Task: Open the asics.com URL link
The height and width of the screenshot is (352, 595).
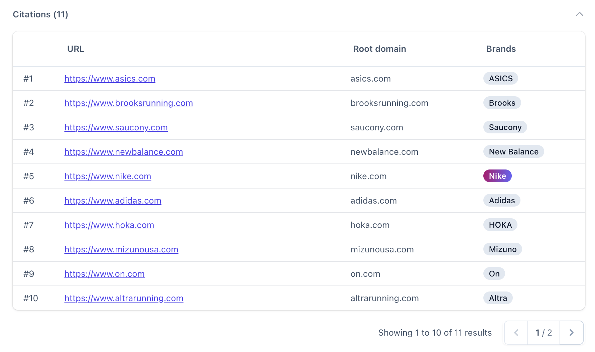Action: tap(110, 79)
